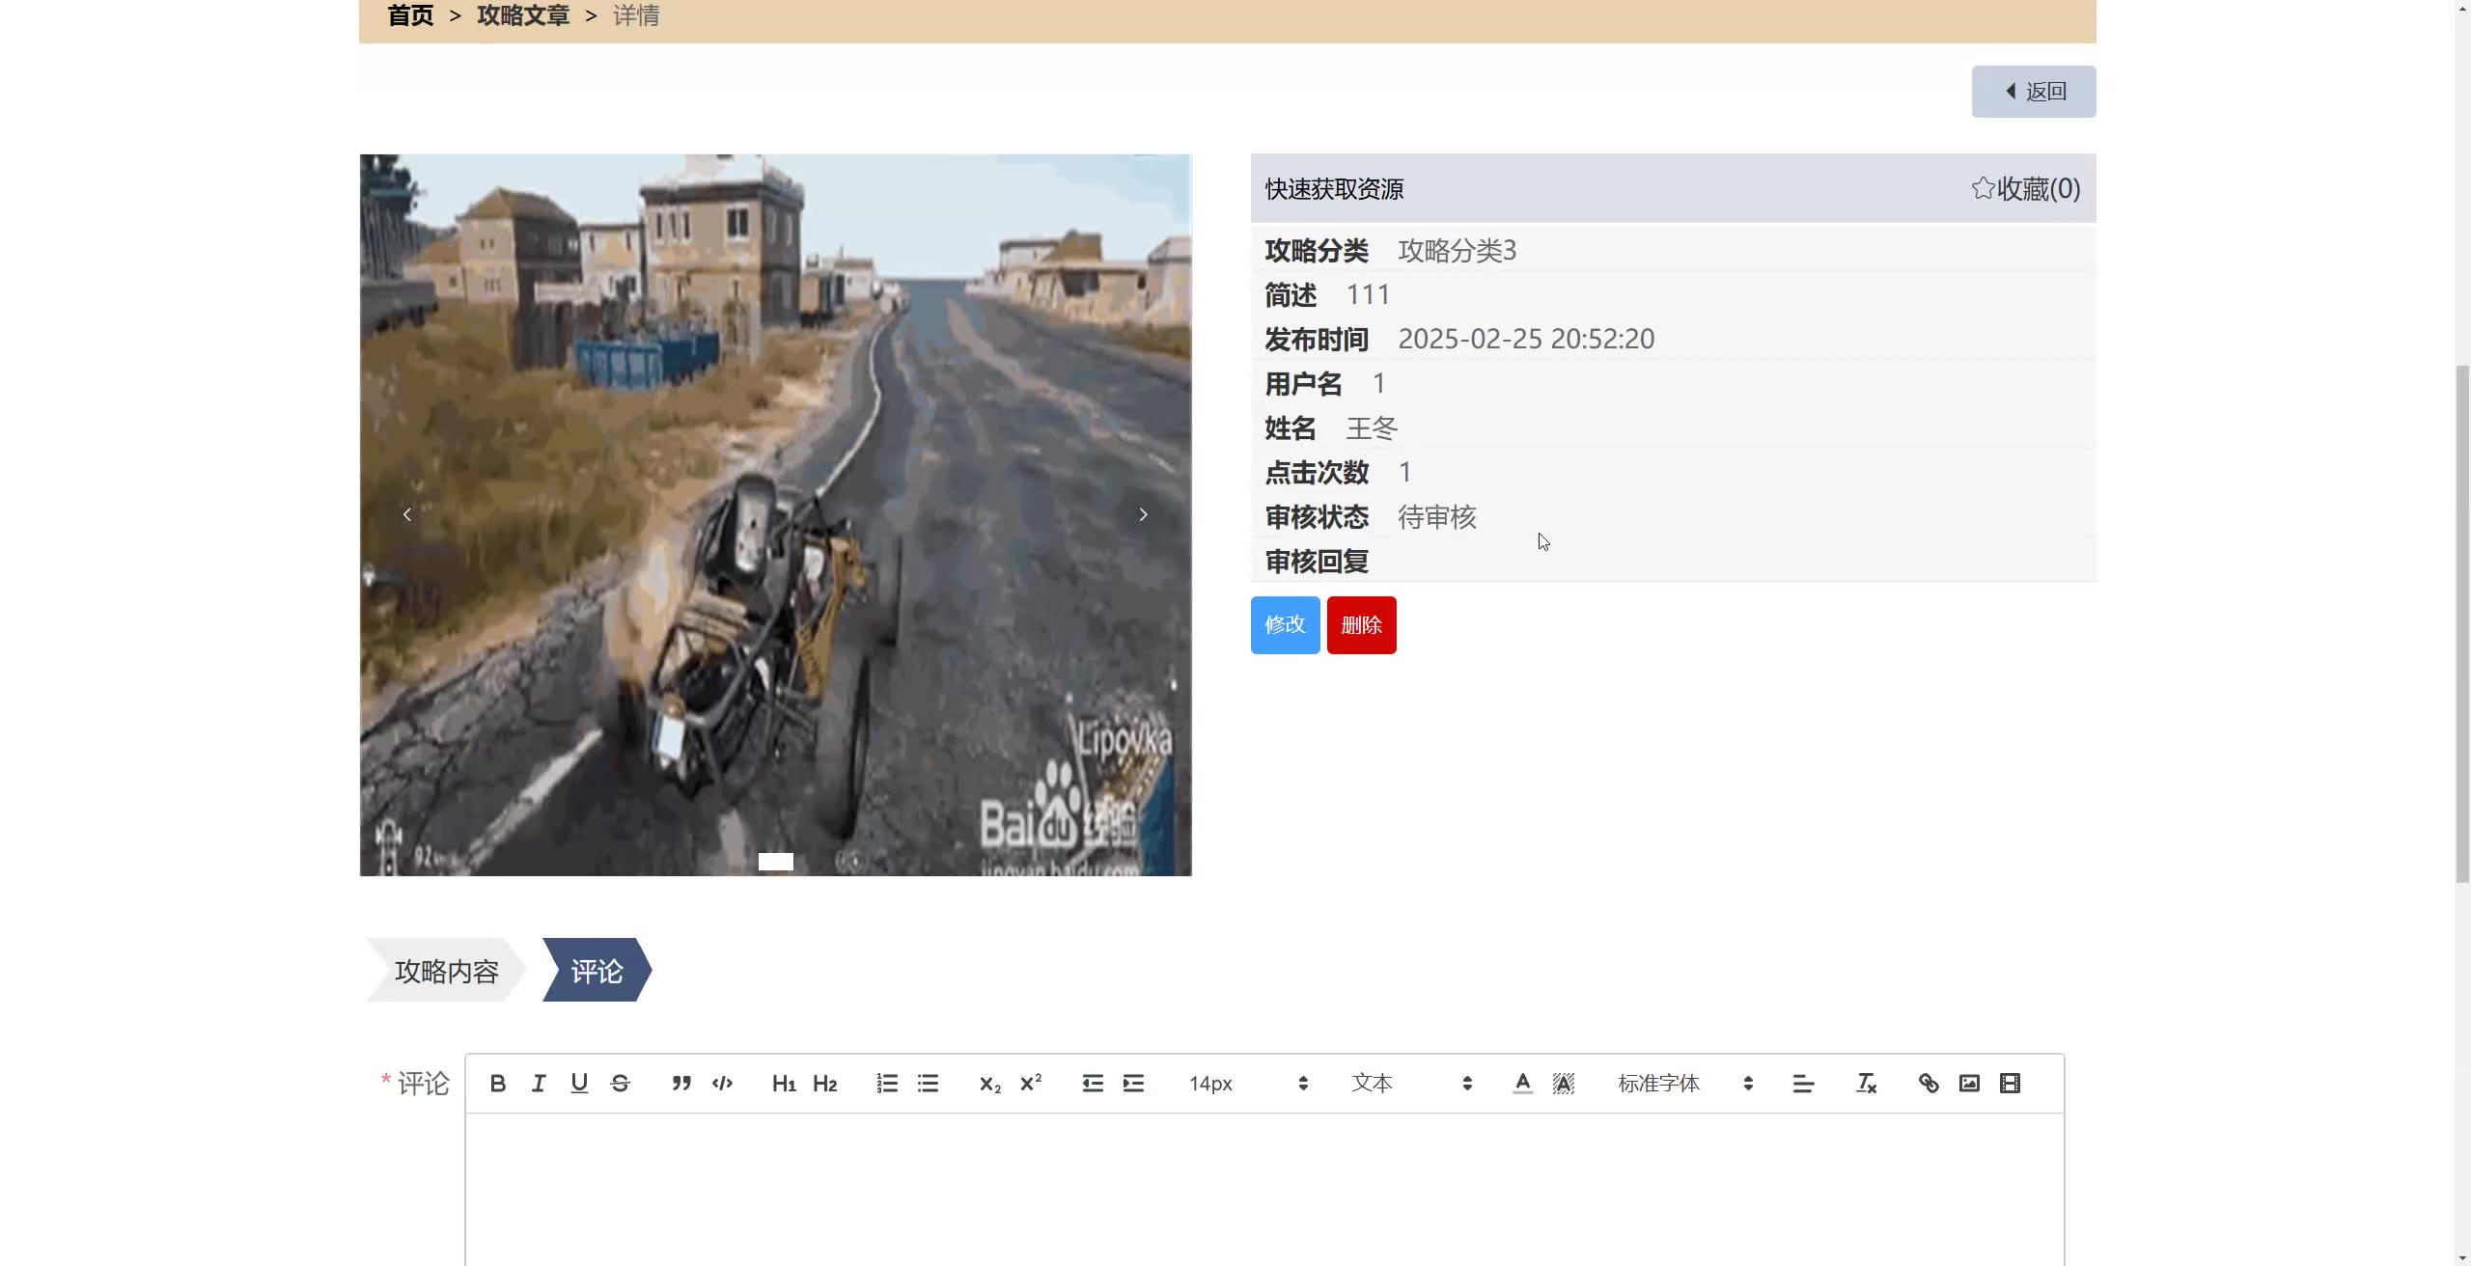Start an ordered numbered list
Image resolution: width=2471 pixels, height=1266 pixels.
coord(887,1084)
